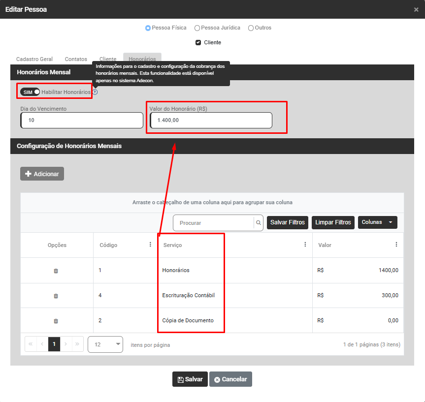
Task: Click trash icon for Escrituração Contábil row
Action: tap(56, 296)
